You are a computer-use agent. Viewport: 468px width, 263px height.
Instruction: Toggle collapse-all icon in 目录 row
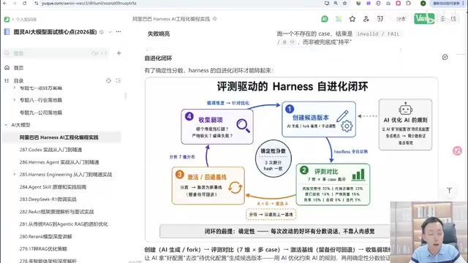tap(118, 81)
